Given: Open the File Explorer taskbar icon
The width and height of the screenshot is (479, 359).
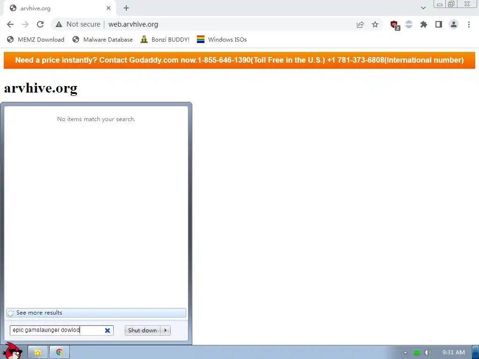Looking at the screenshot, I should point(38,352).
